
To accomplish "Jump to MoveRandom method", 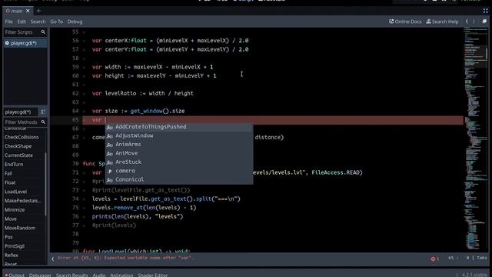I will 20,229.
